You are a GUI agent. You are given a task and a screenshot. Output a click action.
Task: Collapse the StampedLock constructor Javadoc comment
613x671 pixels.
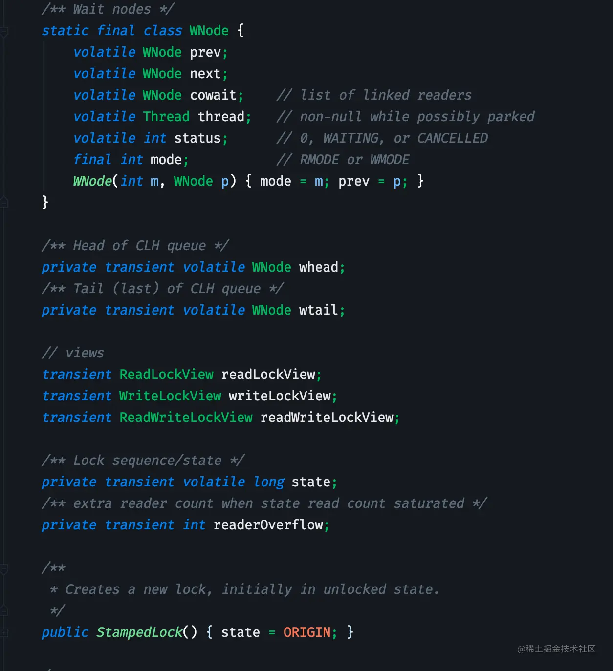coord(4,568)
